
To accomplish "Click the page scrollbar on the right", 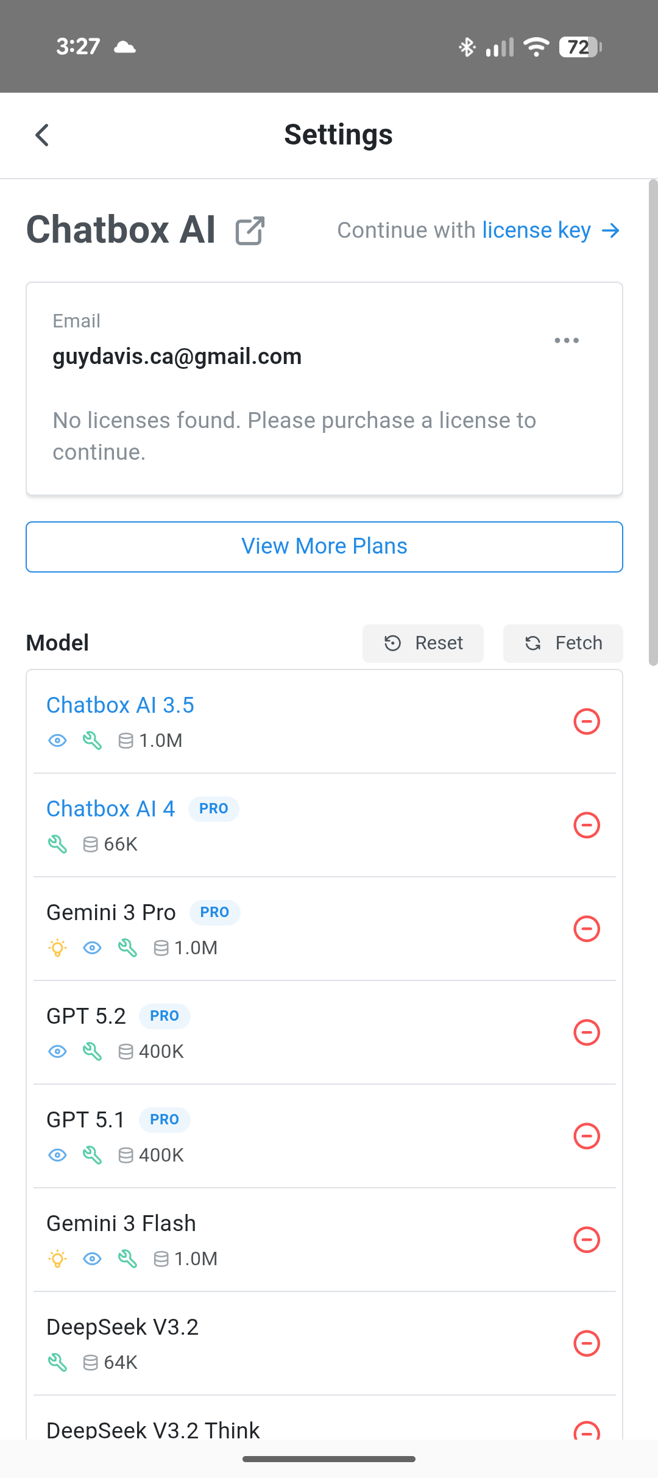I will click(x=653, y=422).
